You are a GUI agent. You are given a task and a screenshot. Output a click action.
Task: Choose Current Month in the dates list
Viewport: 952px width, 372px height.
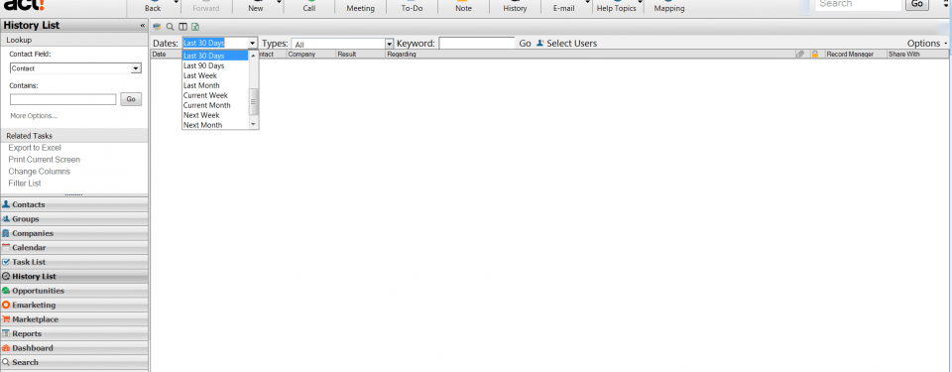[215, 105]
